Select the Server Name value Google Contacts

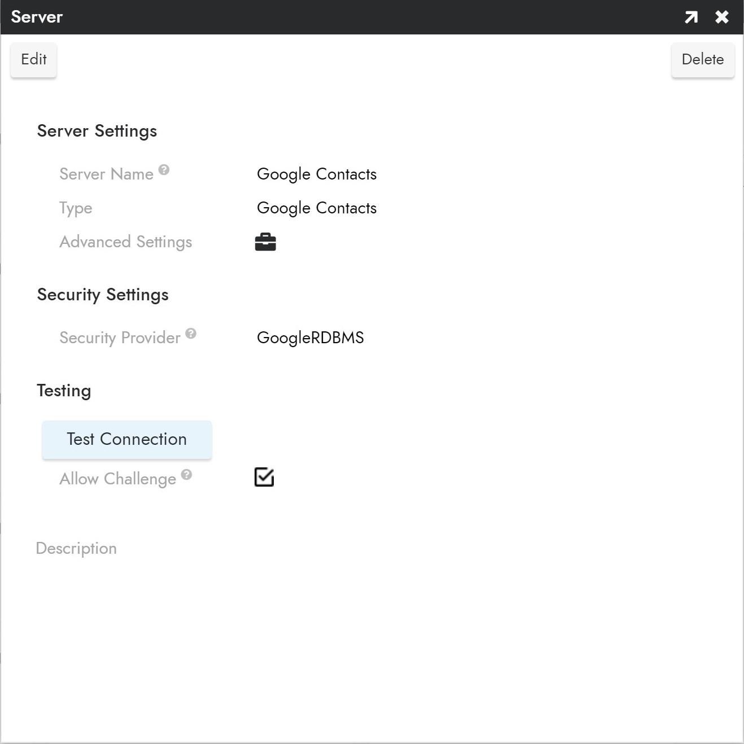pos(316,174)
